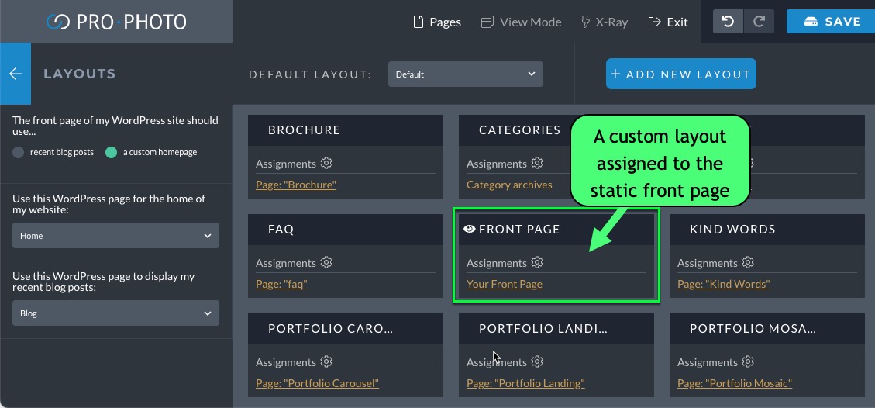This screenshot has width=875, height=408.
Task: Select the Categories layout title
Action: (x=519, y=130)
